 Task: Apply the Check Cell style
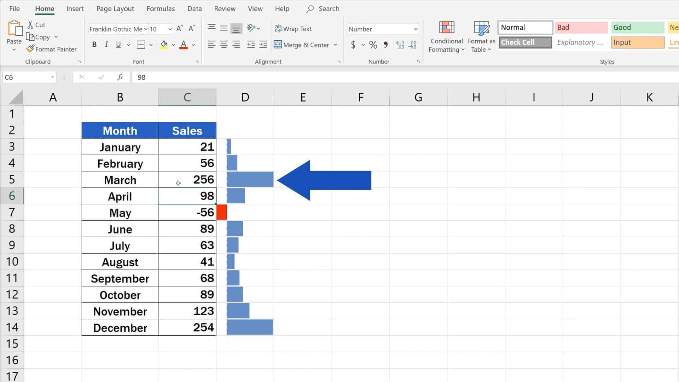point(525,42)
